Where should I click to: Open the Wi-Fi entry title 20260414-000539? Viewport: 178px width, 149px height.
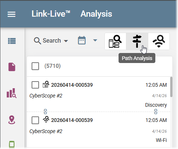pos(72,120)
